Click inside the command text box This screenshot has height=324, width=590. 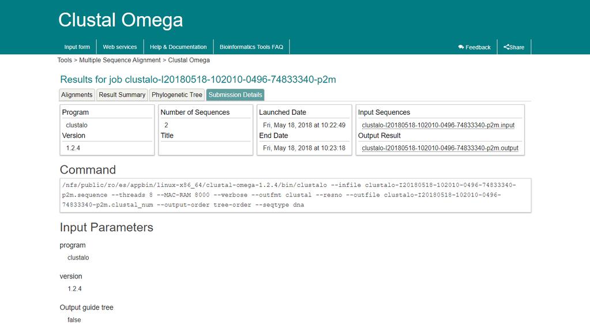coord(295,195)
